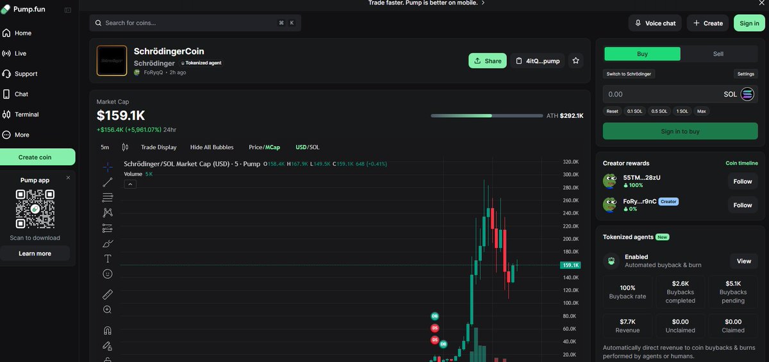Select the trend line drawing tool

click(x=108, y=182)
